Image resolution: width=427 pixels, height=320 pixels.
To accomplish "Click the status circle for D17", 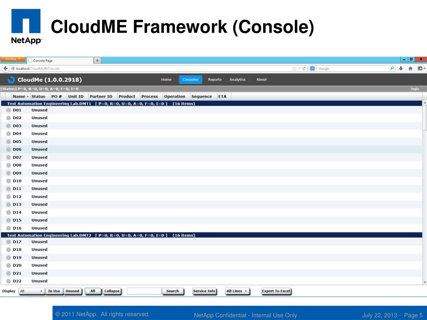I will [x=8, y=242].
